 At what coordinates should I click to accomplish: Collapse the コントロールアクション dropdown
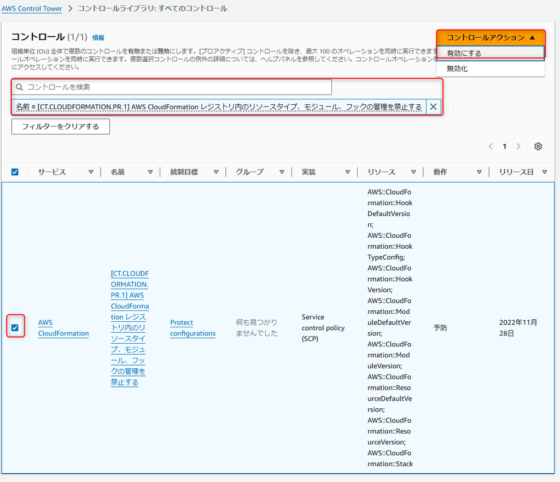(491, 38)
